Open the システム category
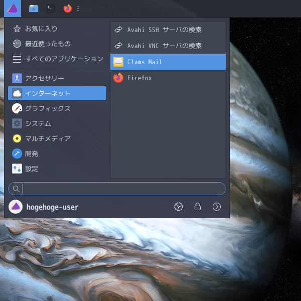 pos(57,123)
